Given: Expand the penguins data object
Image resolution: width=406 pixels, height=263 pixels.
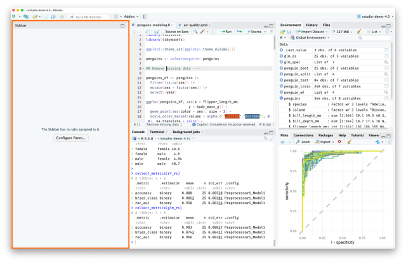Looking at the screenshot, I should [281, 98].
